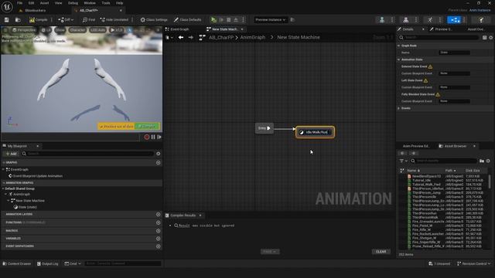Select the highlighted Blueprint mode icon
The image size is (495, 278).
(x=454, y=20)
